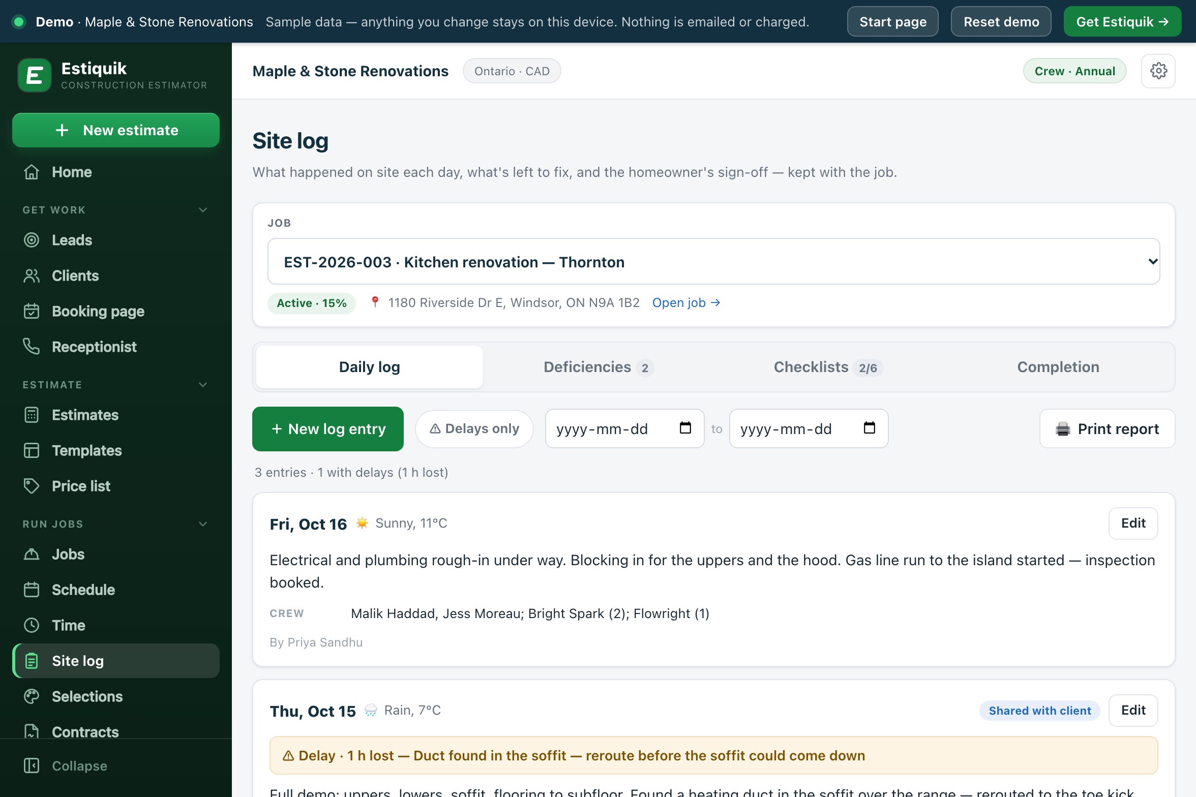Click the Estiquik logo icon

[35, 75]
